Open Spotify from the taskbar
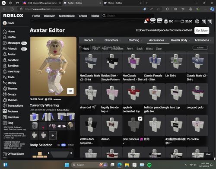 point(149,165)
